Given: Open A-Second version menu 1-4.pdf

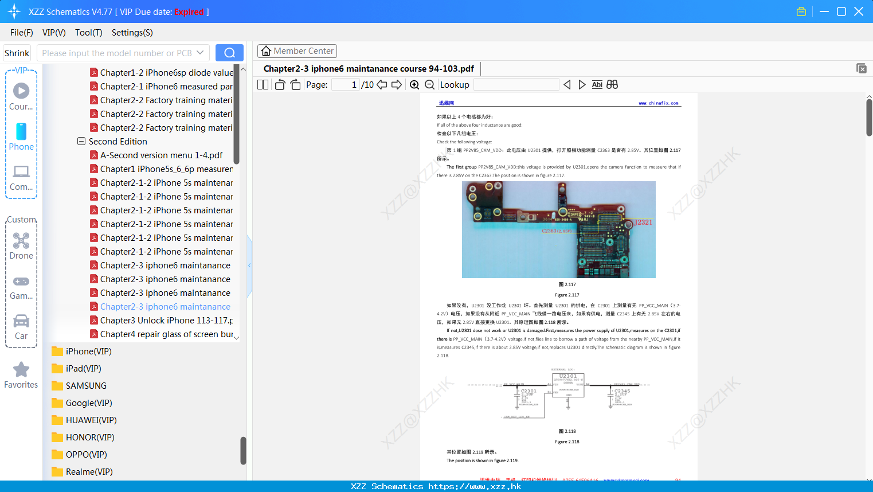Looking at the screenshot, I should coord(156,155).
